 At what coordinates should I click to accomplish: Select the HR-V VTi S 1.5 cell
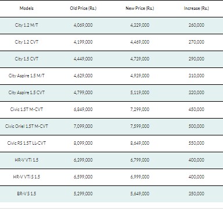point(27,177)
